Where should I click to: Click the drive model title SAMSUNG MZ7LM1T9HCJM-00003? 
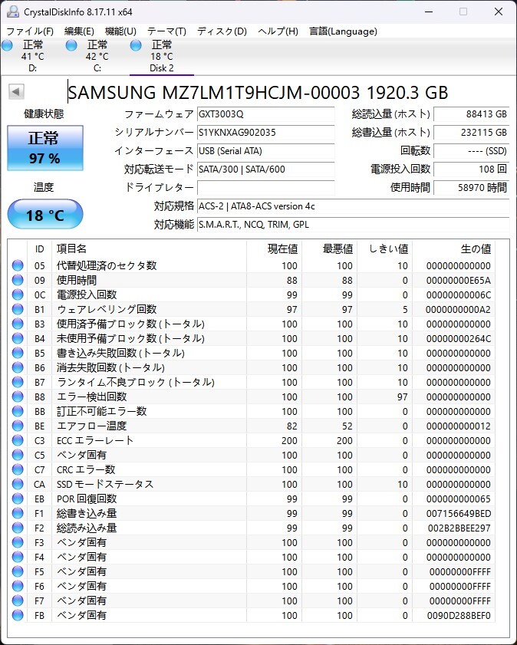click(x=213, y=93)
